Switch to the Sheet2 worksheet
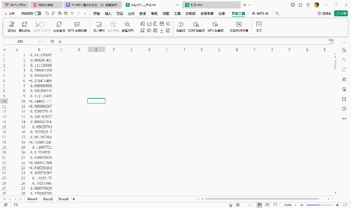This screenshot has height=208, width=351. 48,199
